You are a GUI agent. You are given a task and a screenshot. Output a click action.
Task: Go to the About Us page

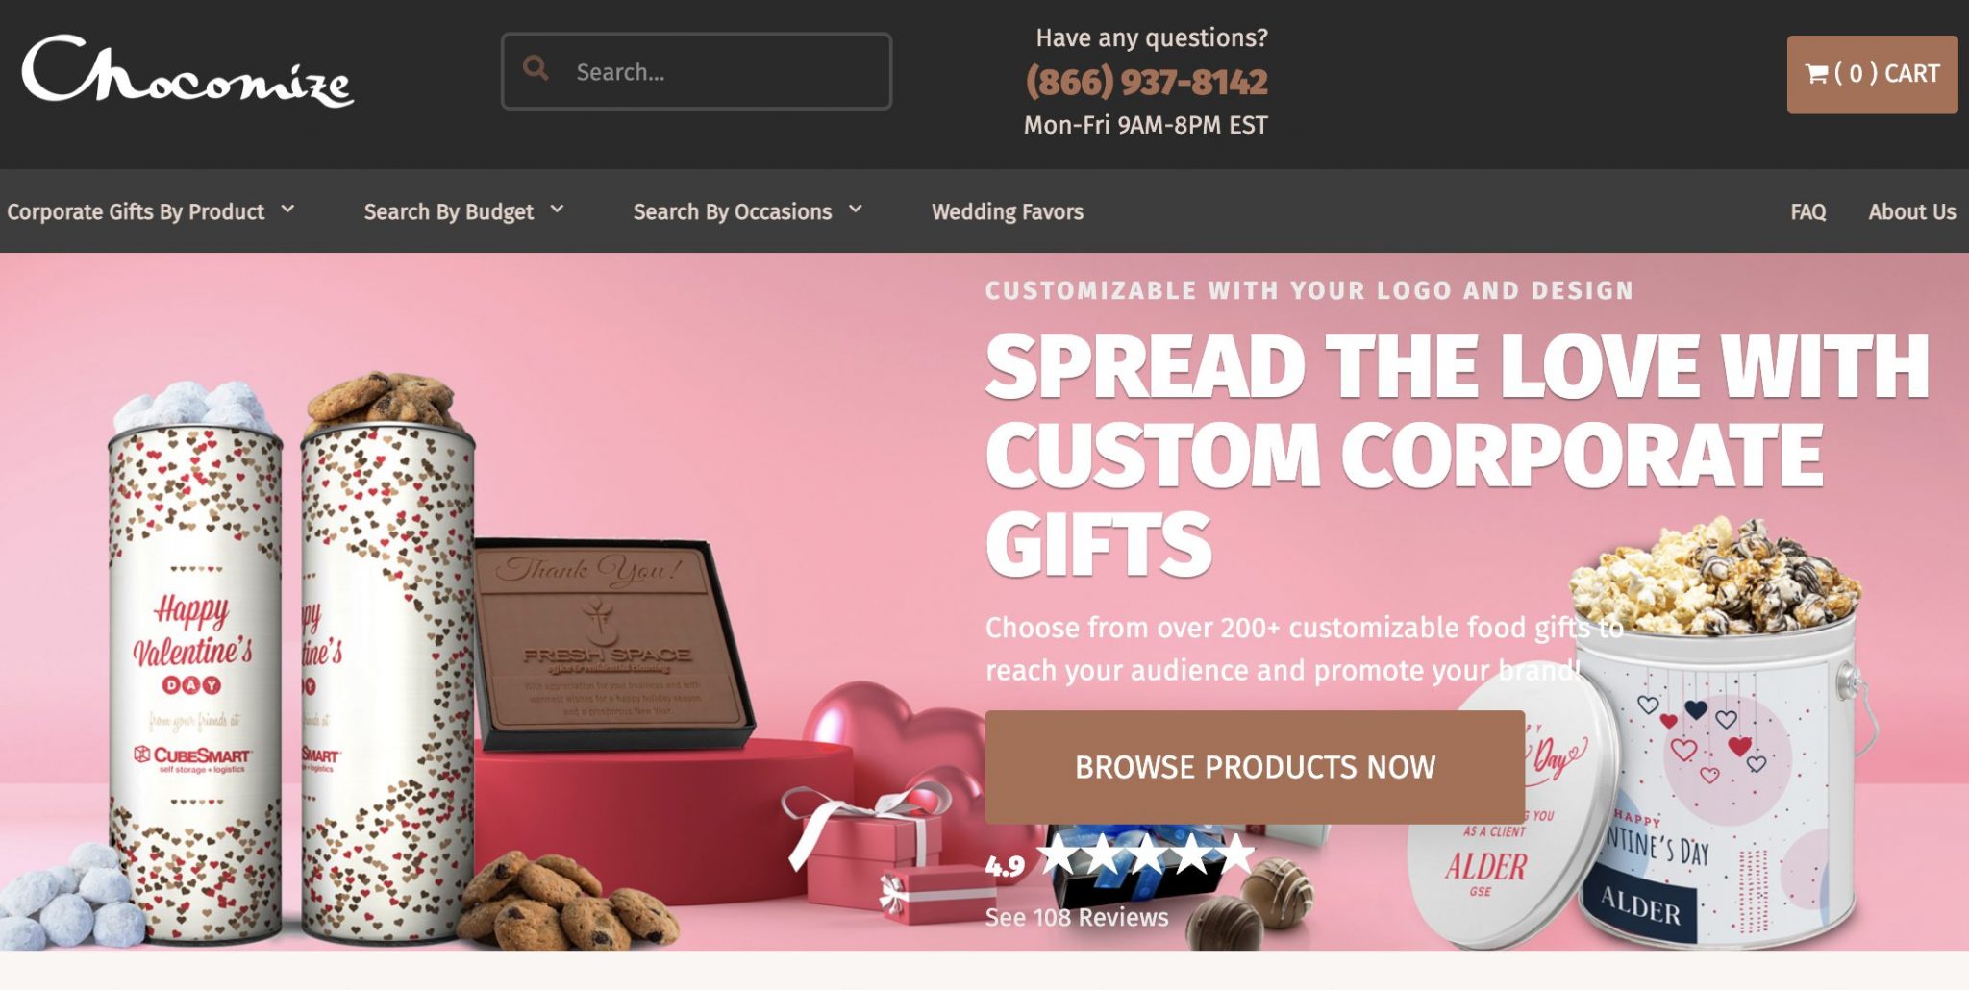1911,211
